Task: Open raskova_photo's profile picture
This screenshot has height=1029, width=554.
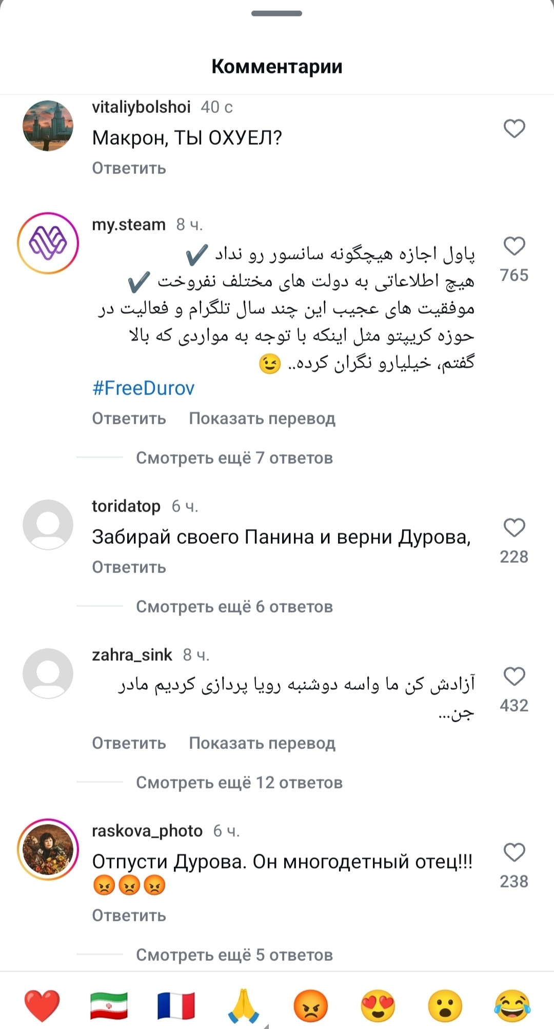Action: click(x=48, y=849)
